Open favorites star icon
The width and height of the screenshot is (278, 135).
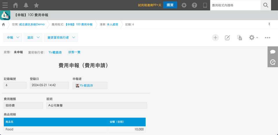click(x=36, y=5)
